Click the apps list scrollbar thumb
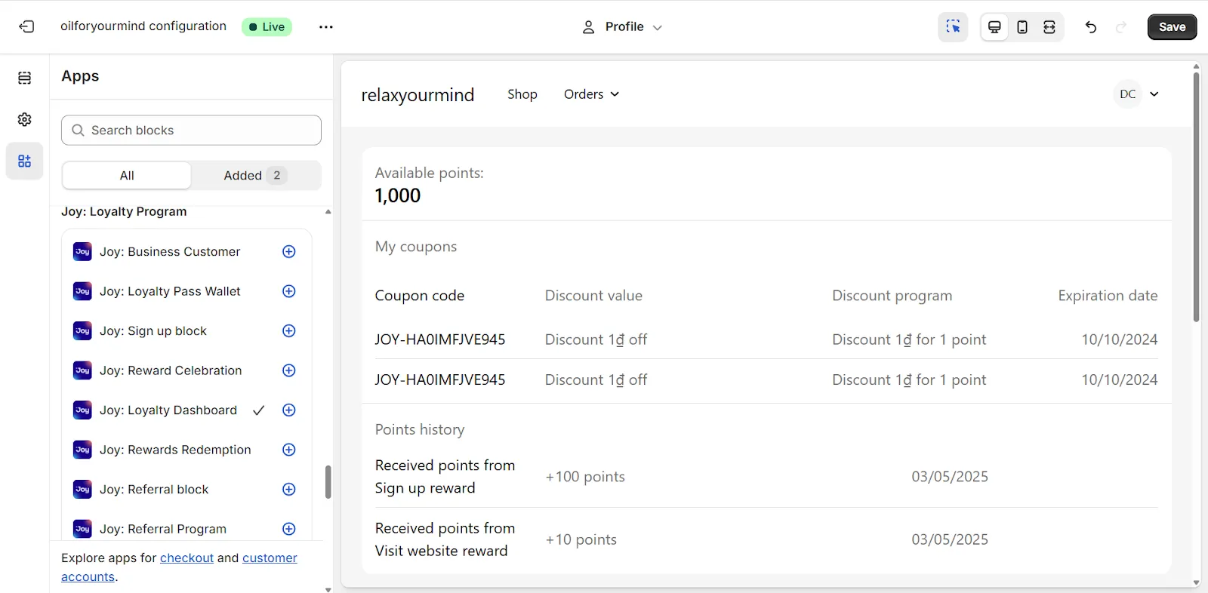 [x=328, y=482]
